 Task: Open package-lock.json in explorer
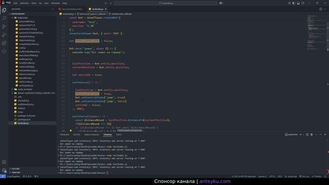[x=26, y=116]
